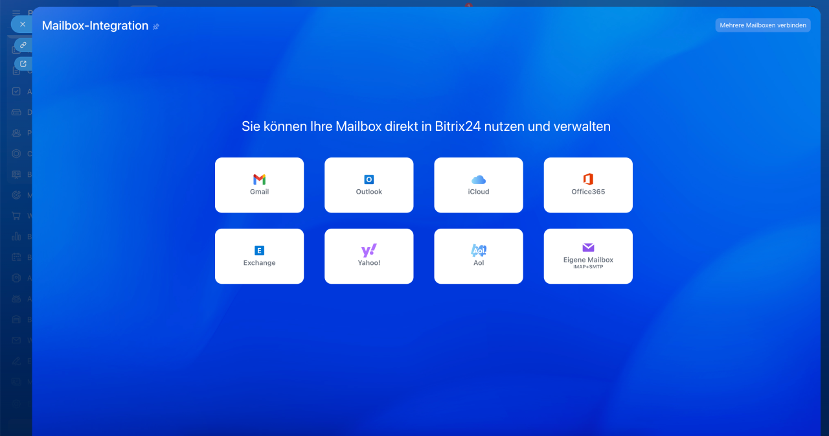Image resolution: width=829 pixels, height=436 pixels.
Task: Choose the Exchange mailbox card
Action: click(x=259, y=256)
